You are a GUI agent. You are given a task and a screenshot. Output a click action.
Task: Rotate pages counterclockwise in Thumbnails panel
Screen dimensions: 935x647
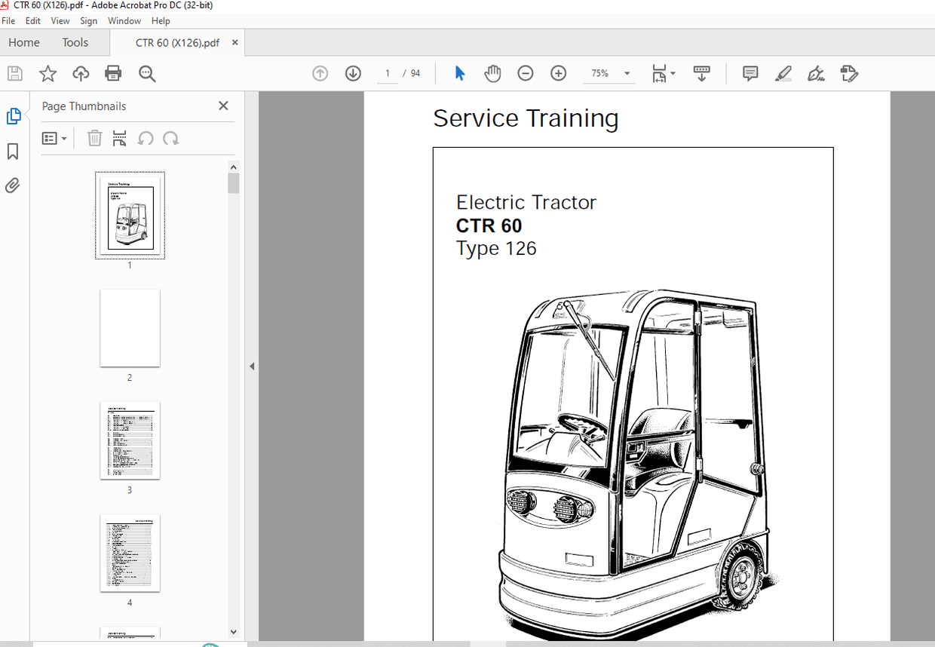pos(146,138)
